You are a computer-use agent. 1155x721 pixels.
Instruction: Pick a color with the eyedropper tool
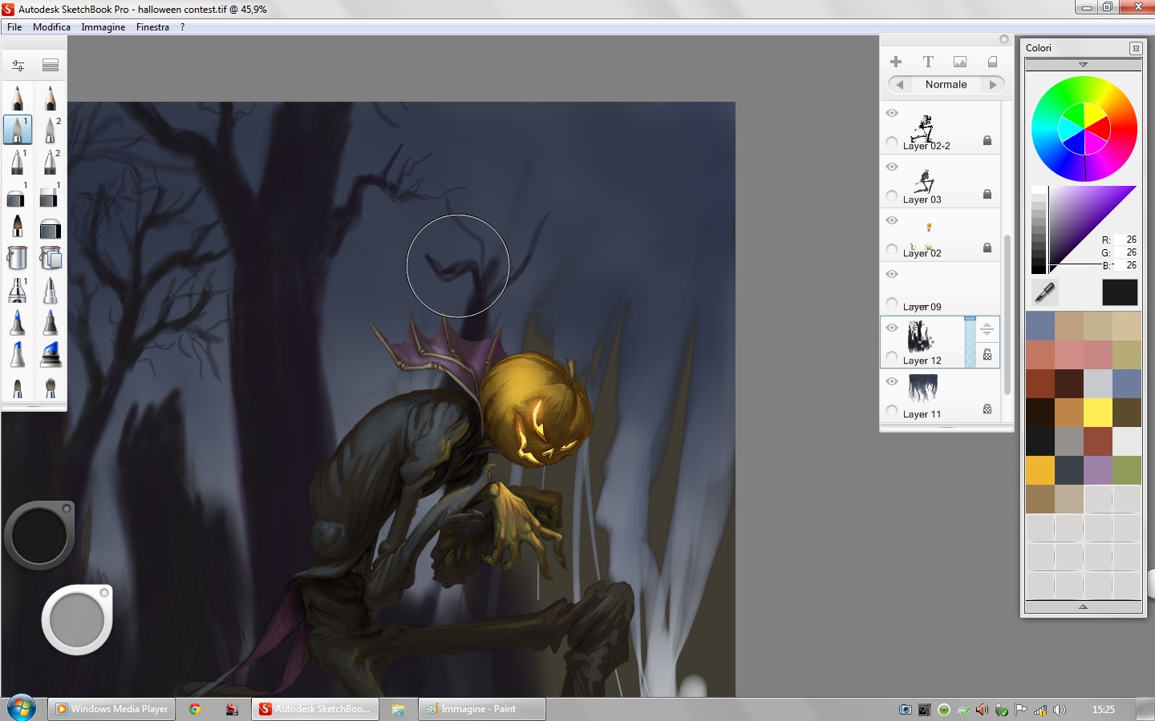pyautogui.click(x=1044, y=292)
